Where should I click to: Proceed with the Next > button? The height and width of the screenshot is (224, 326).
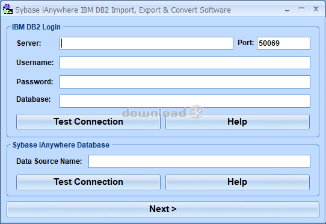[x=163, y=209]
